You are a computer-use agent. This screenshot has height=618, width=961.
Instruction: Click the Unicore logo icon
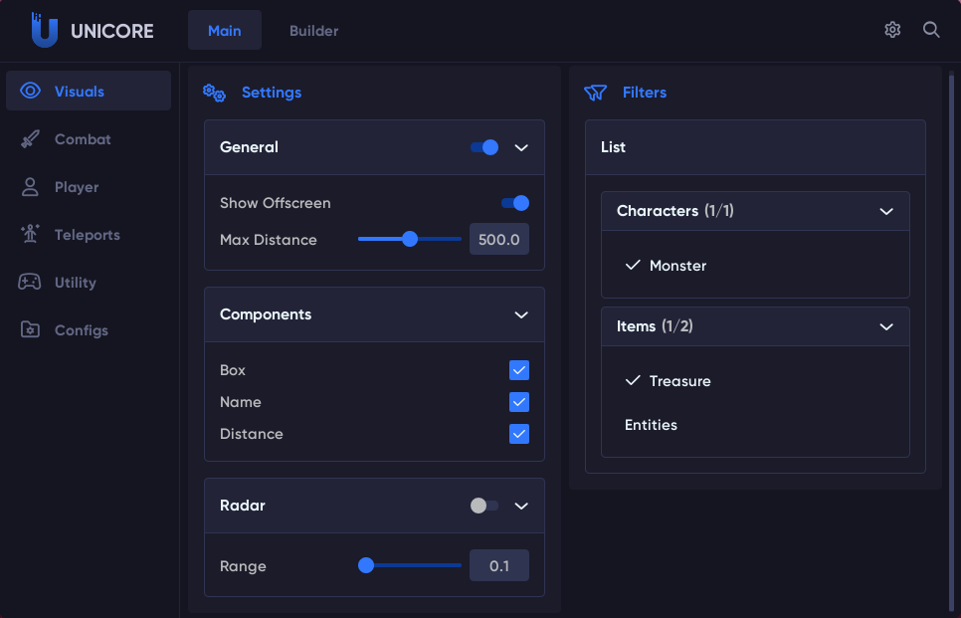point(44,30)
